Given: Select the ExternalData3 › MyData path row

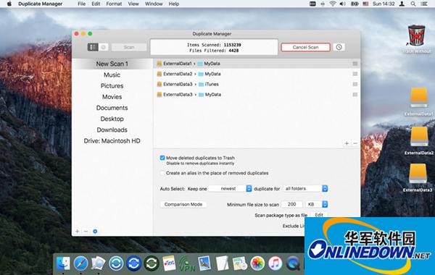Looking at the screenshot, I should click(x=257, y=94).
